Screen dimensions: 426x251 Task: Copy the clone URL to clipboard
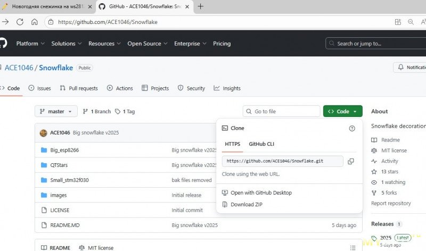click(x=350, y=161)
